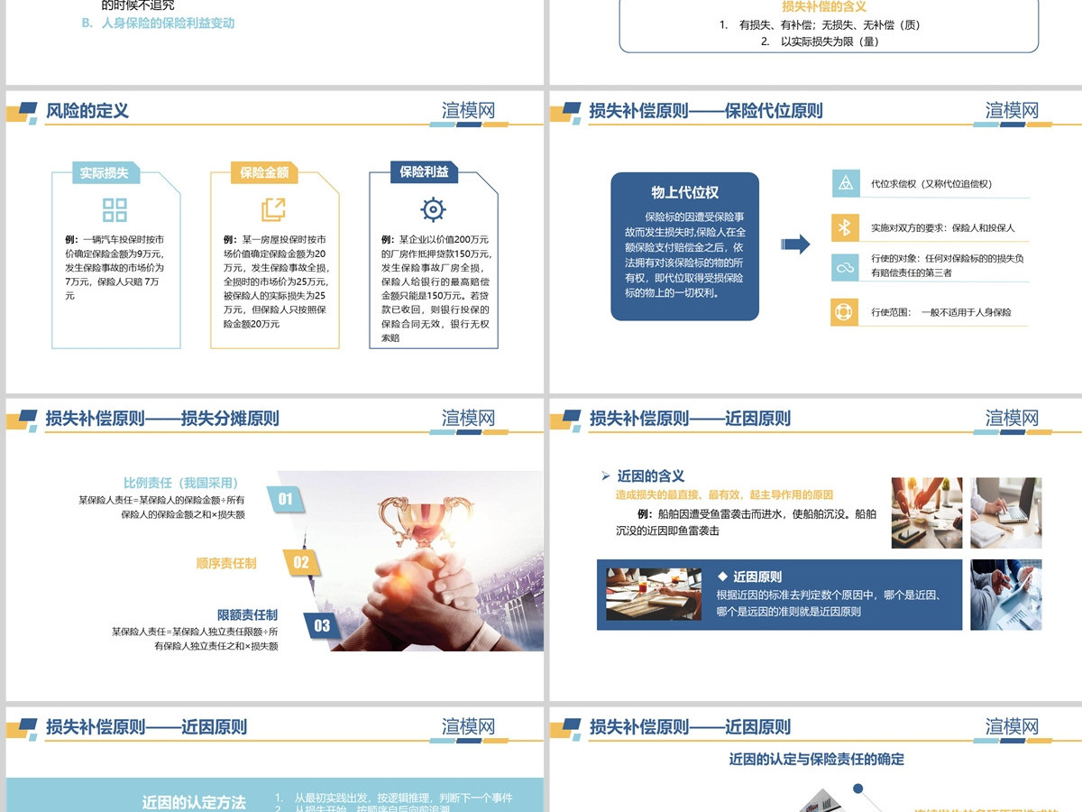Image resolution: width=1082 pixels, height=812 pixels.
Task: Click the laptop desk photo in 近因原则 slide
Action: [x=1006, y=513]
